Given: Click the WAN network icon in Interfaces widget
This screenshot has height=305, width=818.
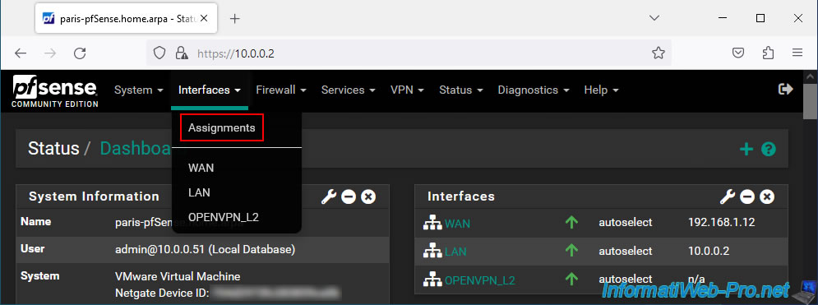Looking at the screenshot, I should pyautogui.click(x=432, y=223).
